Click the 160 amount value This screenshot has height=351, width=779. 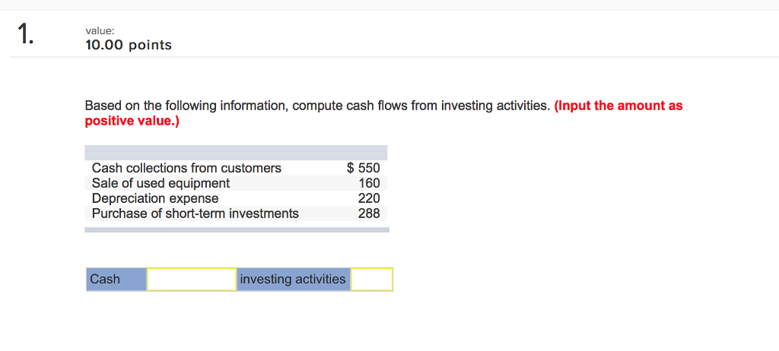pos(369,183)
